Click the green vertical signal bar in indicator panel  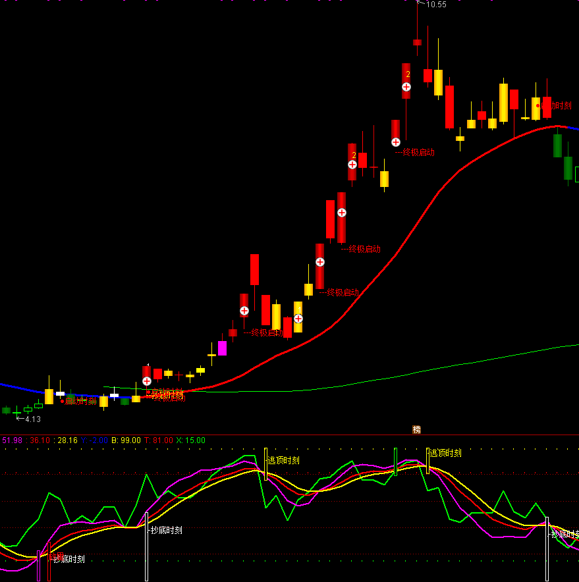click(395, 461)
